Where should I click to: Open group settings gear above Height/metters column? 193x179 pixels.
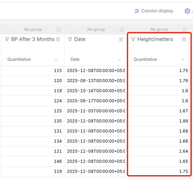tap(185, 30)
